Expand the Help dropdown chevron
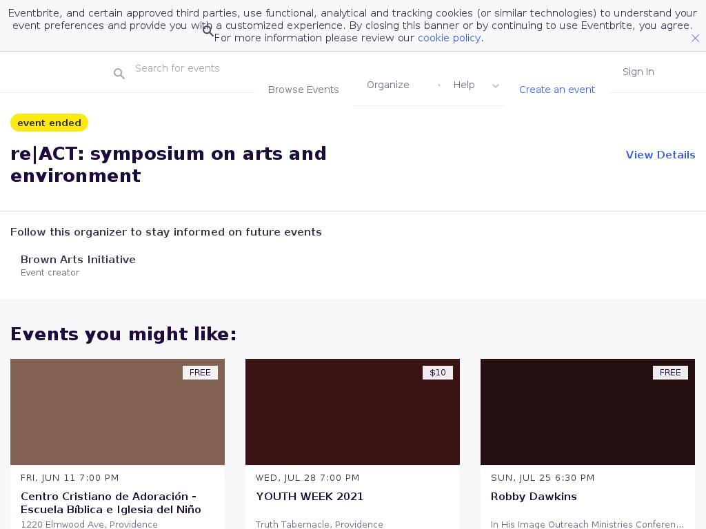This screenshot has height=529, width=706. tap(495, 86)
